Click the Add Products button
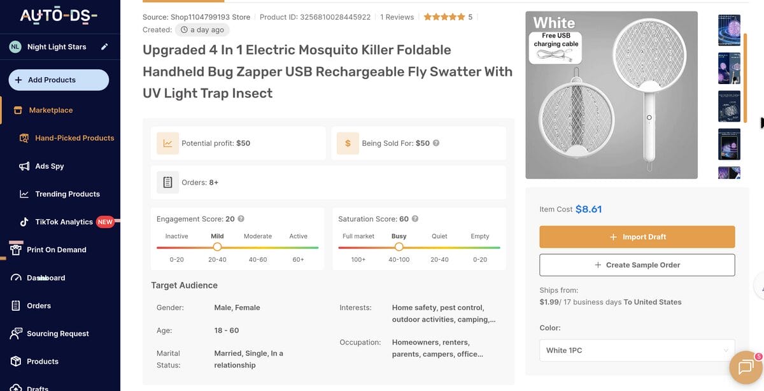Viewport: 764px width, 391px height. 59,80
